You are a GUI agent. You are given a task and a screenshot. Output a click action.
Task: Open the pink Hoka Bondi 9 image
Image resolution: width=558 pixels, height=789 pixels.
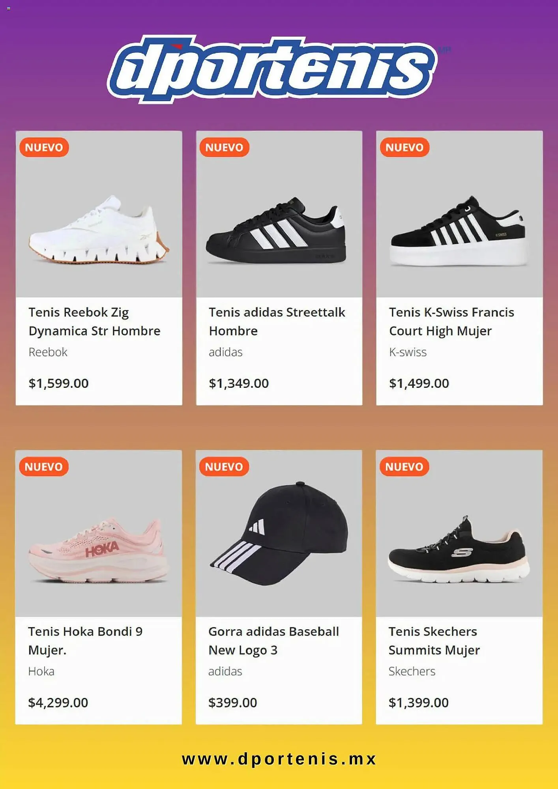point(99,550)
